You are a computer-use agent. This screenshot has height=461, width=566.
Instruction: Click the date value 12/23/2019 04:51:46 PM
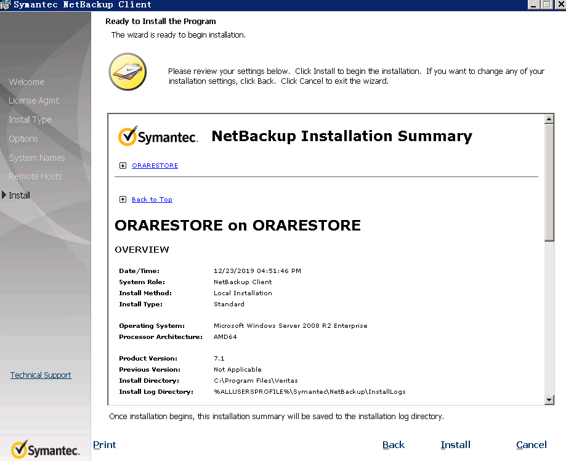tap(257, 271)
